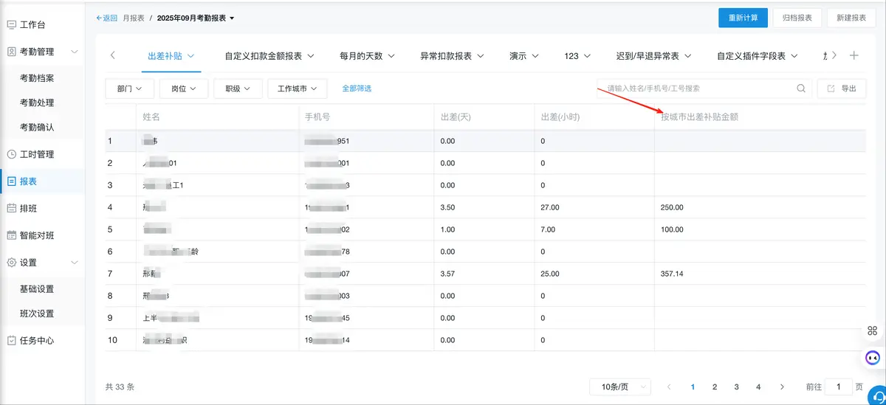Switch to 每月的天数 tab
This screenshot has height=405, width=886.
(x=367, y=56)
